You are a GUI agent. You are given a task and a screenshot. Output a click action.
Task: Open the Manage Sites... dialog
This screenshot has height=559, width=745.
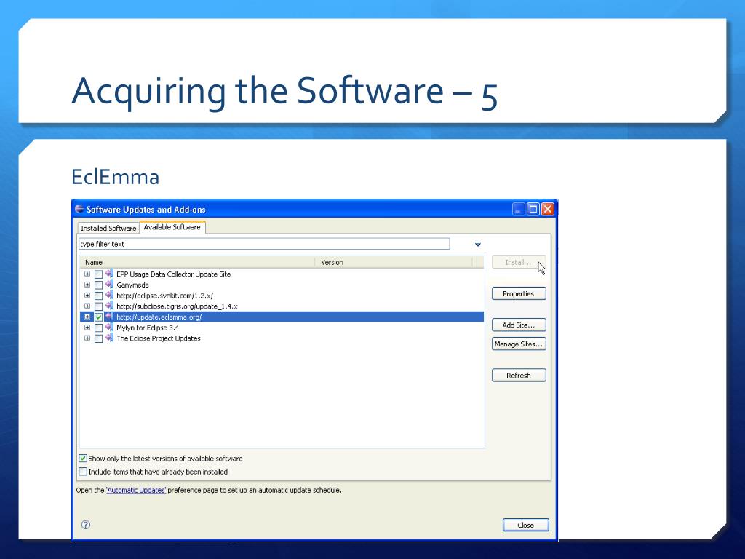pyautogui.click(x=518, y=344)
